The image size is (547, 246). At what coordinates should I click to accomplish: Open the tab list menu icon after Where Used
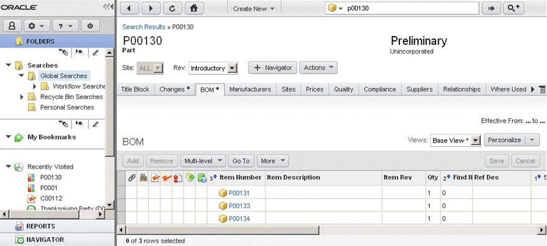(542, 89)
